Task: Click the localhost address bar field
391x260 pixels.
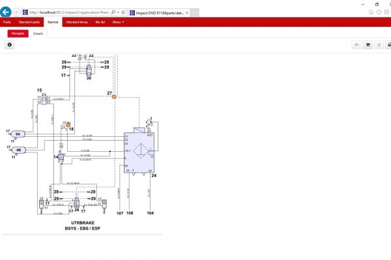Action: (69, 12)
